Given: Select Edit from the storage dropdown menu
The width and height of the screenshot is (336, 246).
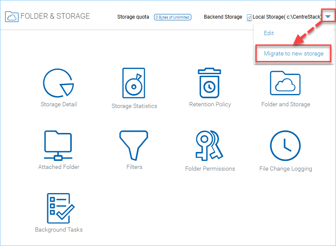Looking at the screenshot, I should point(269,33).
